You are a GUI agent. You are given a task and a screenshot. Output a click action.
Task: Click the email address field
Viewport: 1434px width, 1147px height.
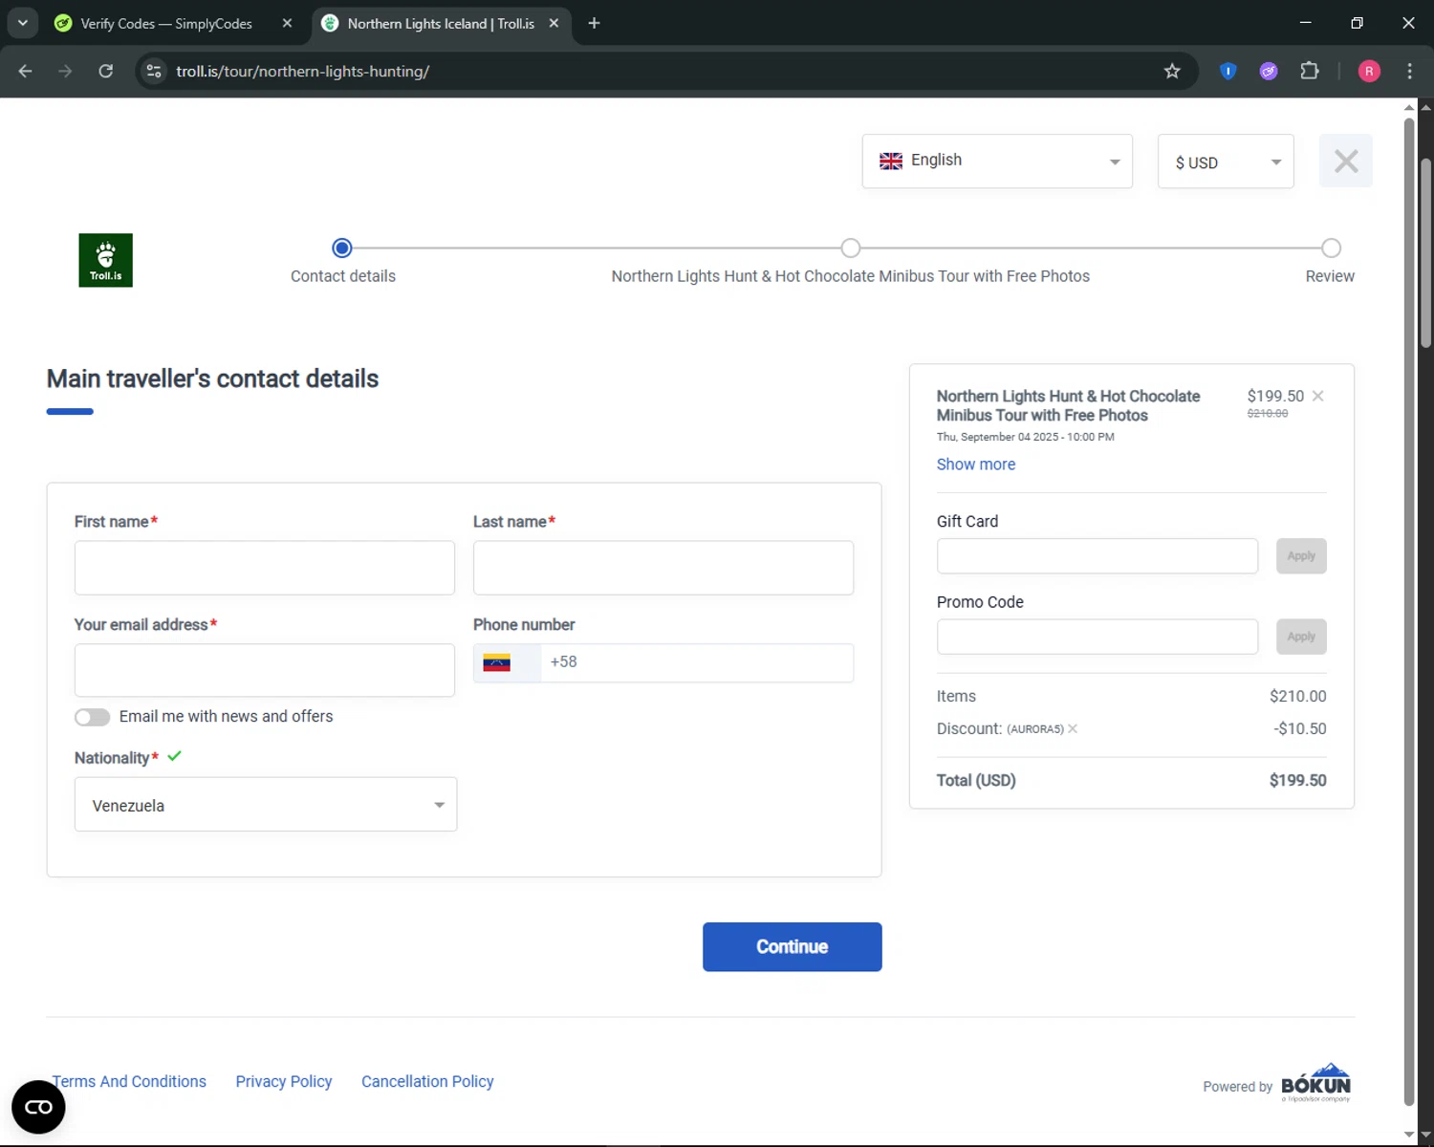click(x=265, y=670)
